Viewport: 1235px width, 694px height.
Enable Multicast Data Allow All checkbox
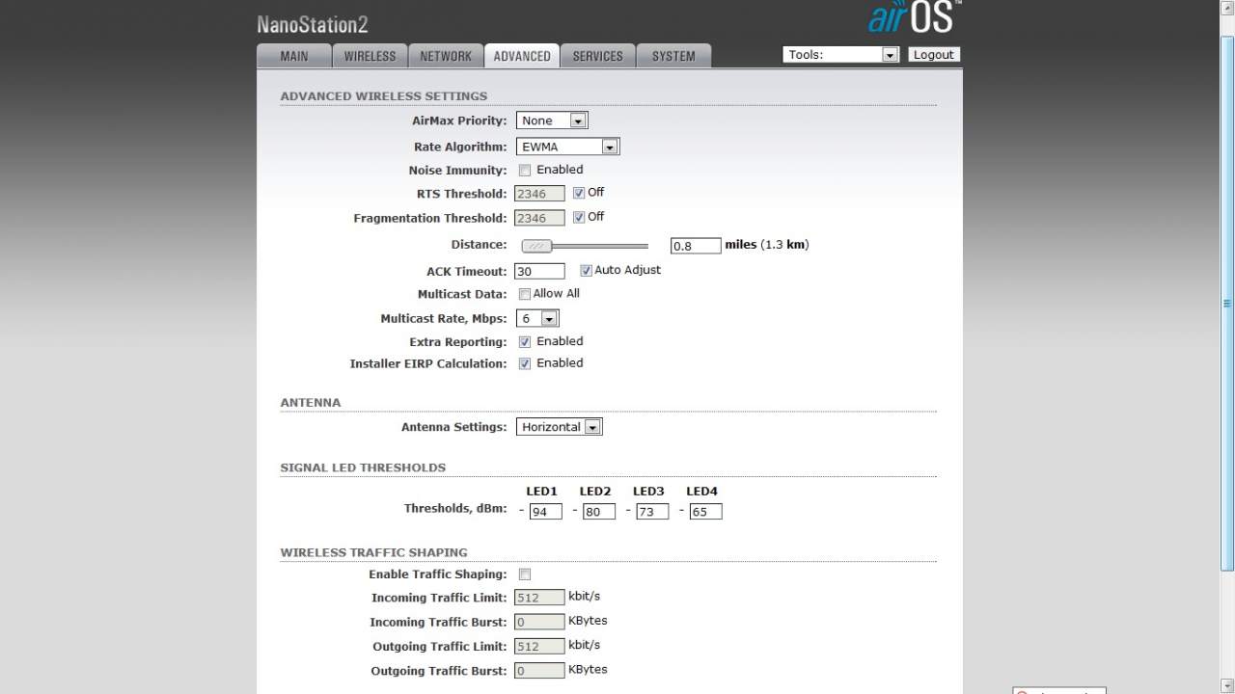coord(525,294)
